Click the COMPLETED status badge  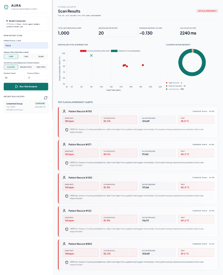[40, 103]
